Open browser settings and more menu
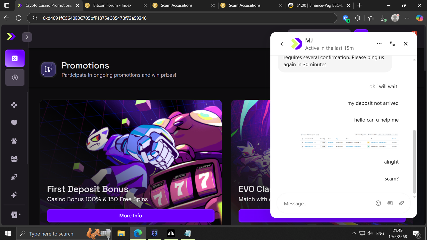The image size is (427, 240). (407, 18)
